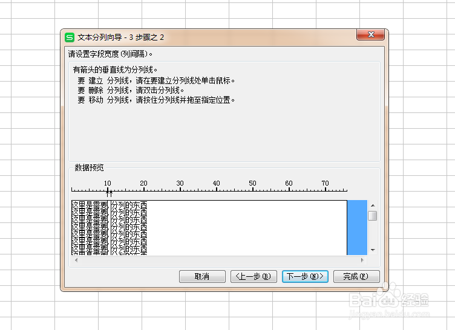
Task: Click the WPS spreadsheet icon in title bar
Action: pyautogui.click(x=70, y=37)
